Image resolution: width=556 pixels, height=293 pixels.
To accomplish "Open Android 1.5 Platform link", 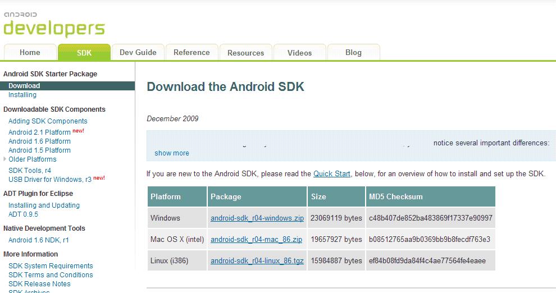I will pos(39,150).
